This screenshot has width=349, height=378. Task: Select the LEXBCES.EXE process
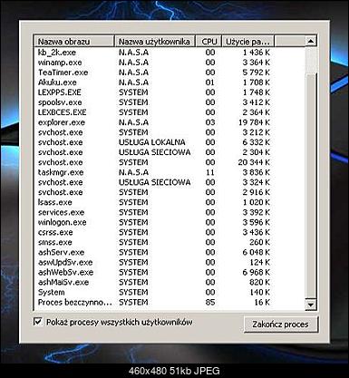click(x=154, y=112)
